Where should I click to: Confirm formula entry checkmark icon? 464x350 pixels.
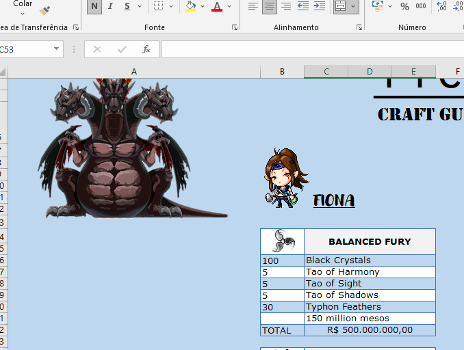122,49
